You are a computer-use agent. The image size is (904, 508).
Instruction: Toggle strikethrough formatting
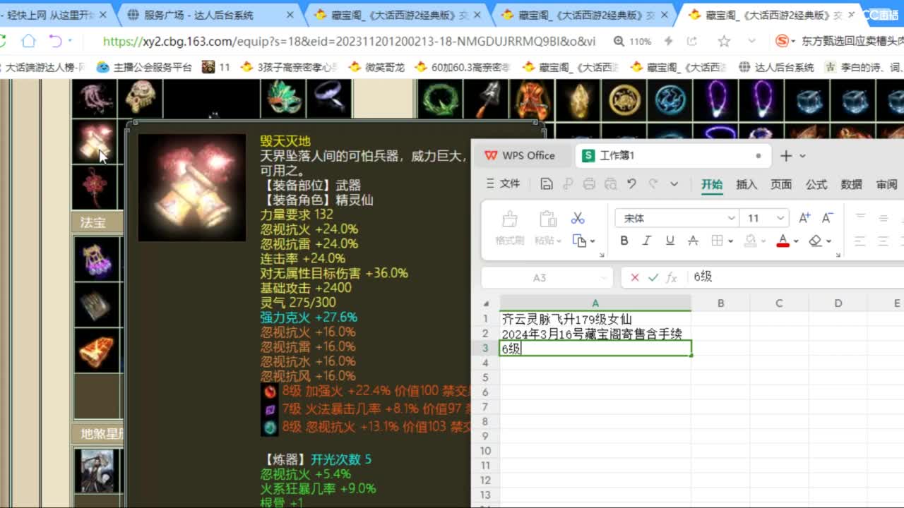[693, 241]
